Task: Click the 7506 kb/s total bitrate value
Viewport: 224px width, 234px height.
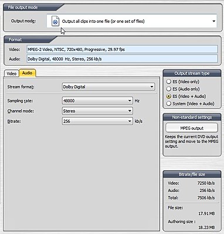Action: point(206,198)
